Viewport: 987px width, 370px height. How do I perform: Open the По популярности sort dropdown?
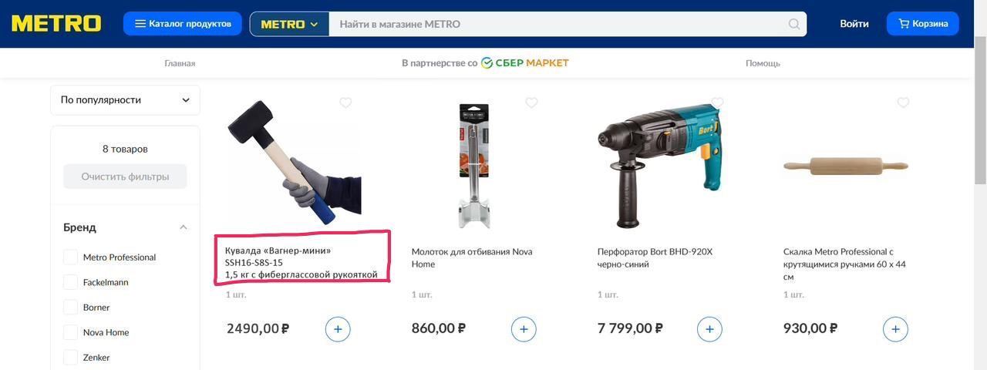(125, 100)
